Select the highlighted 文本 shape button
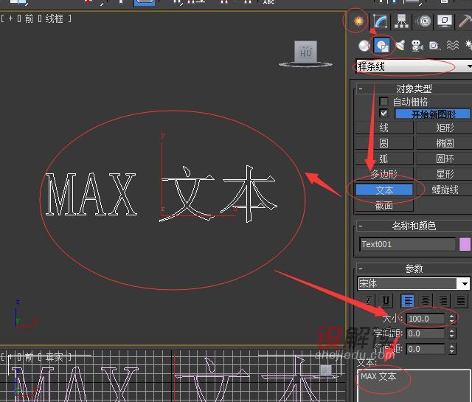This screenshot has width=472, height=402. [384, 190]
